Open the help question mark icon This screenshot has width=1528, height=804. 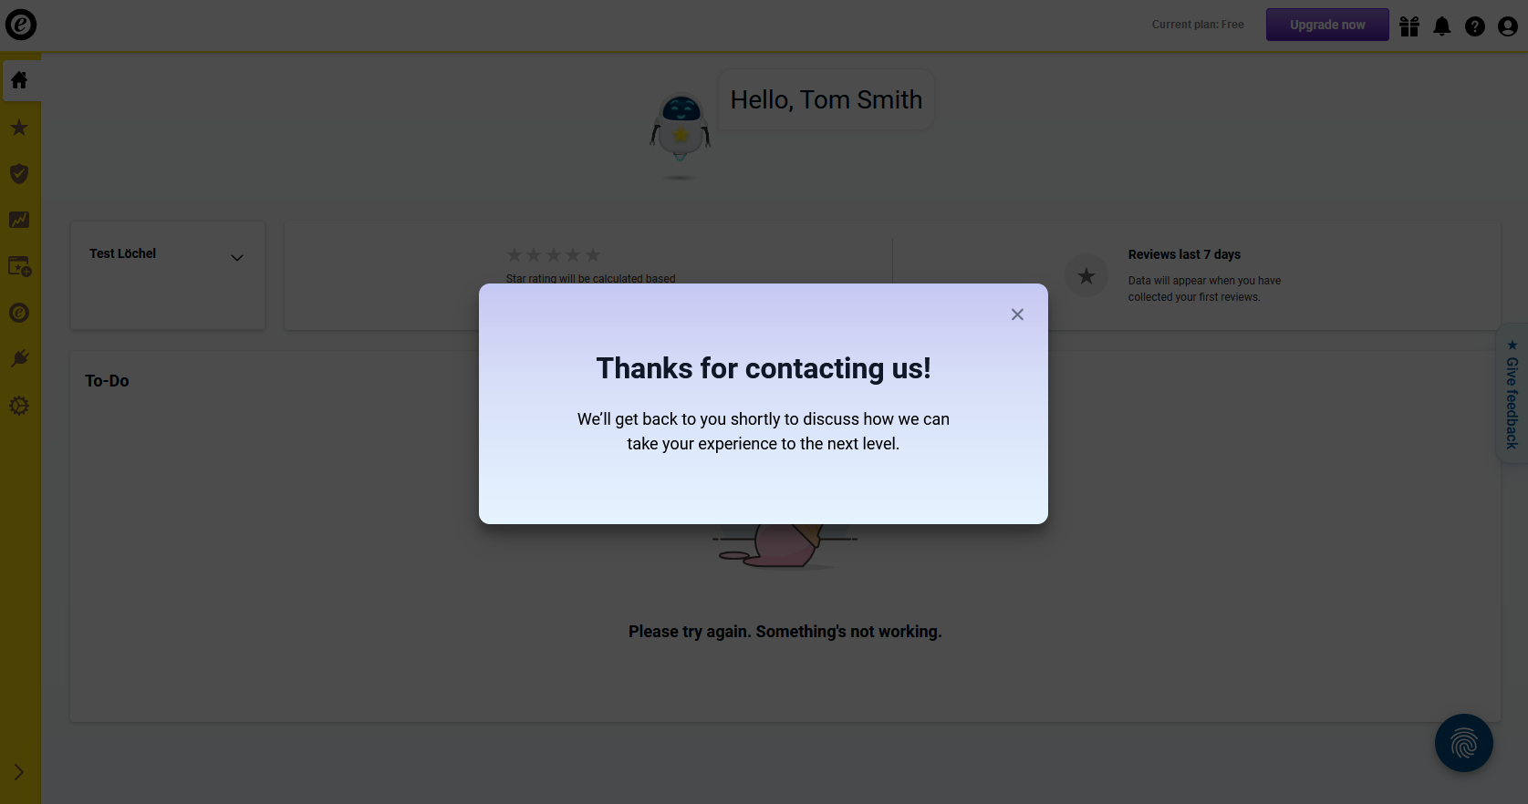click(1475, 26)
